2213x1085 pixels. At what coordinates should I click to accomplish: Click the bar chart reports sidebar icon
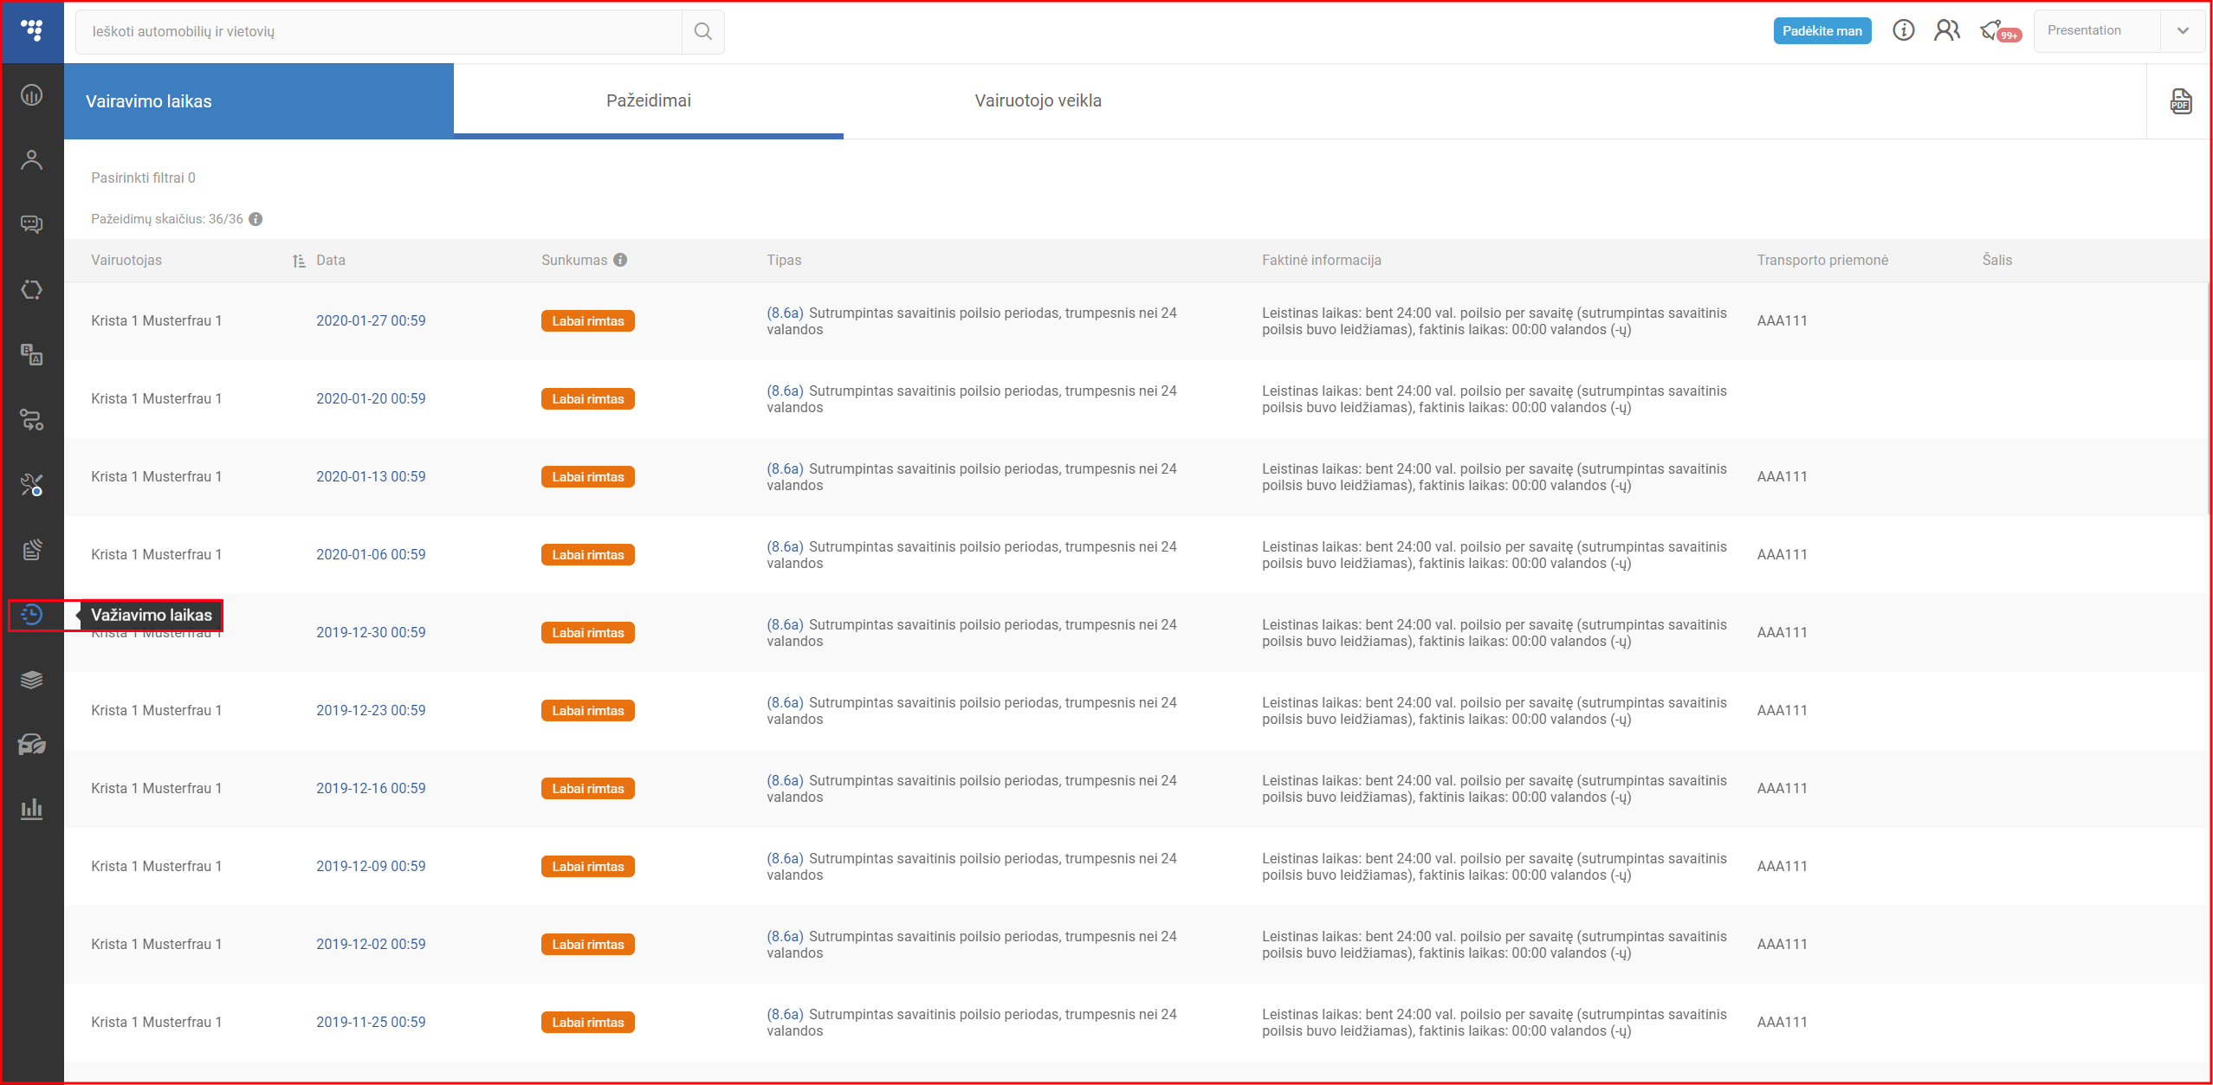point(32,810)
